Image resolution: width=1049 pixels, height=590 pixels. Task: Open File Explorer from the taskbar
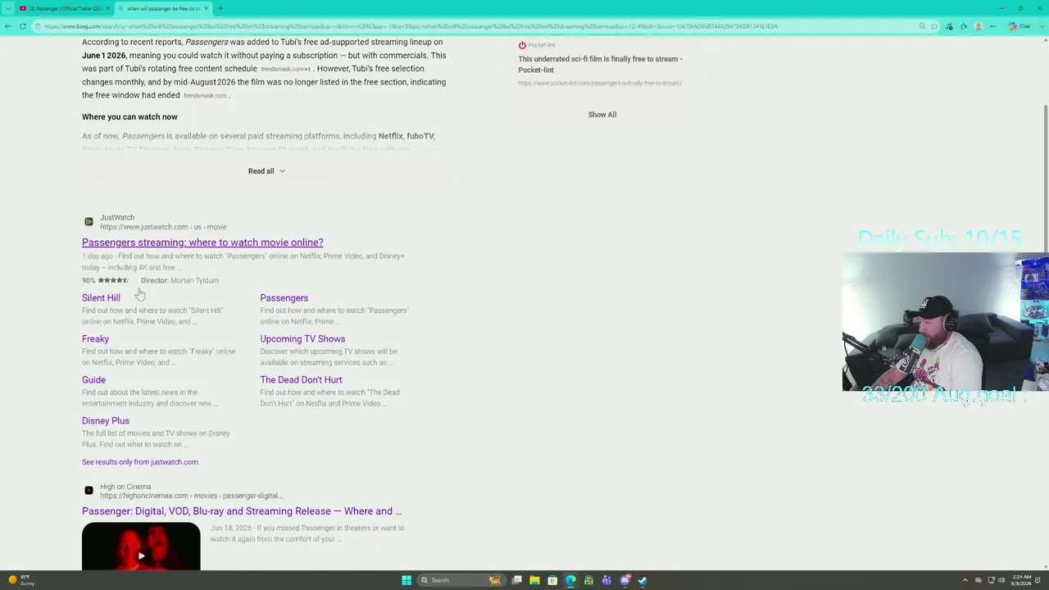click(x=534, y=580)
